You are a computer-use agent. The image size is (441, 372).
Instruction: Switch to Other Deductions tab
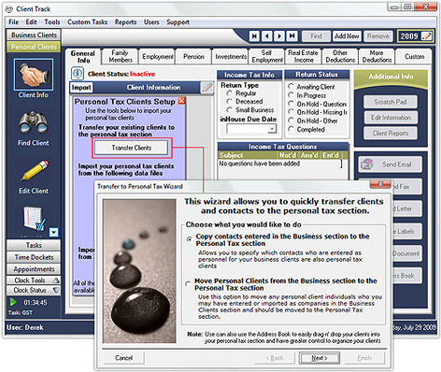340,56
